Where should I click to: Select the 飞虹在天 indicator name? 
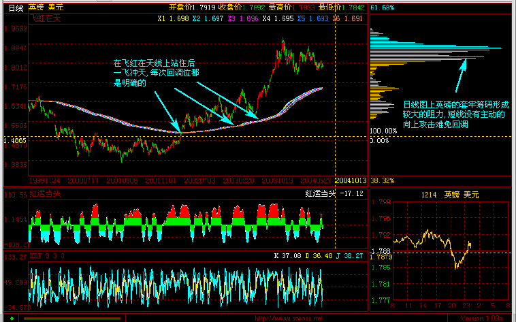click(x=45, y=18)
